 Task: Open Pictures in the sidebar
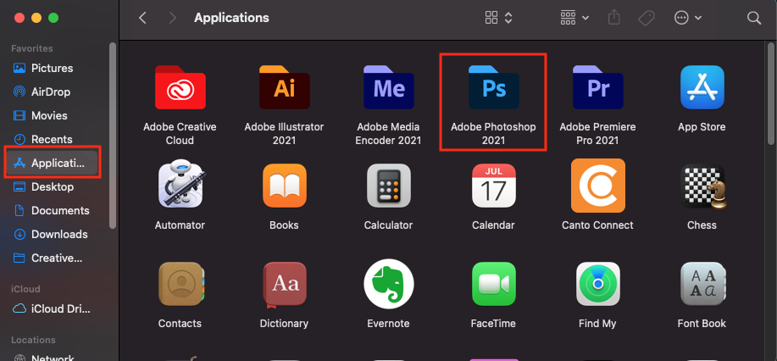pos(52,68)
